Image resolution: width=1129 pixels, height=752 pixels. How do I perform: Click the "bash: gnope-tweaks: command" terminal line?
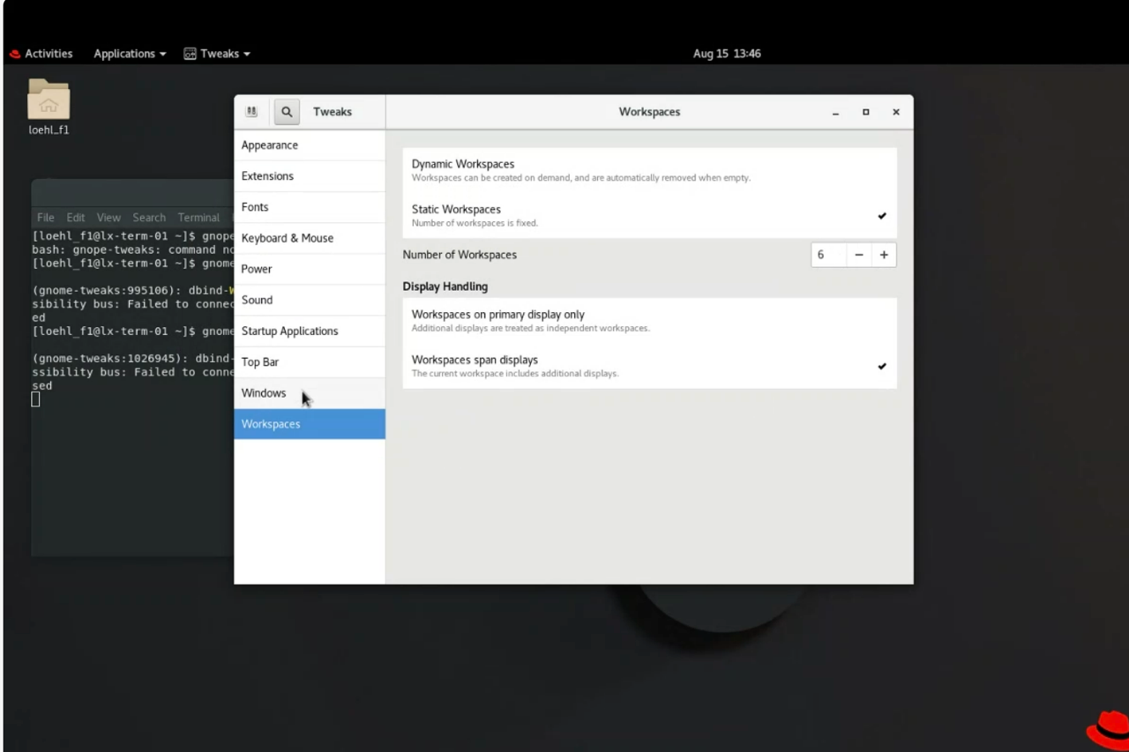point(132,249)
